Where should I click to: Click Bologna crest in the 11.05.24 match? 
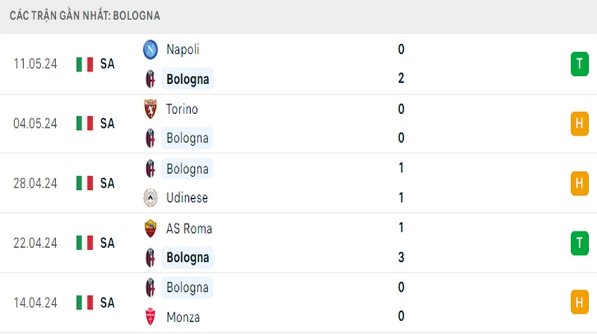151,79
